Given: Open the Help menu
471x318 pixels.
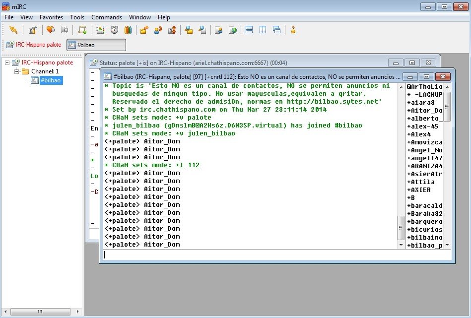Looking at the screenshot, I should [164, 17].
